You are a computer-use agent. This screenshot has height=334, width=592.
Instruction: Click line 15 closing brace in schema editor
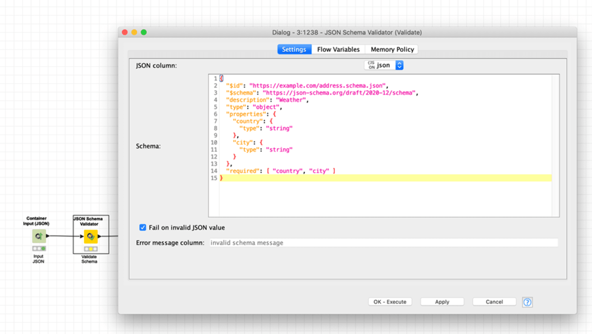pos(221,178)
